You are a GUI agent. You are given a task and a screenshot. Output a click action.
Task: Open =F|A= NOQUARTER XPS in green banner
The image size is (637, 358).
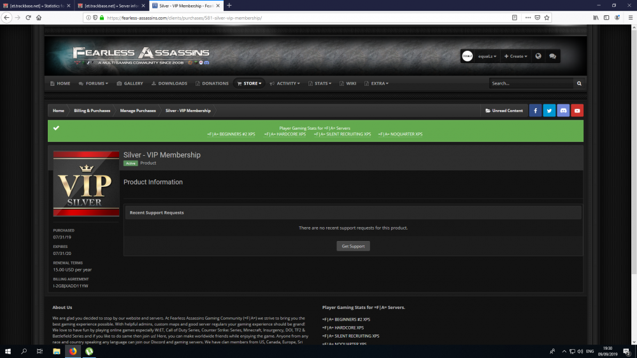(400, 134)
